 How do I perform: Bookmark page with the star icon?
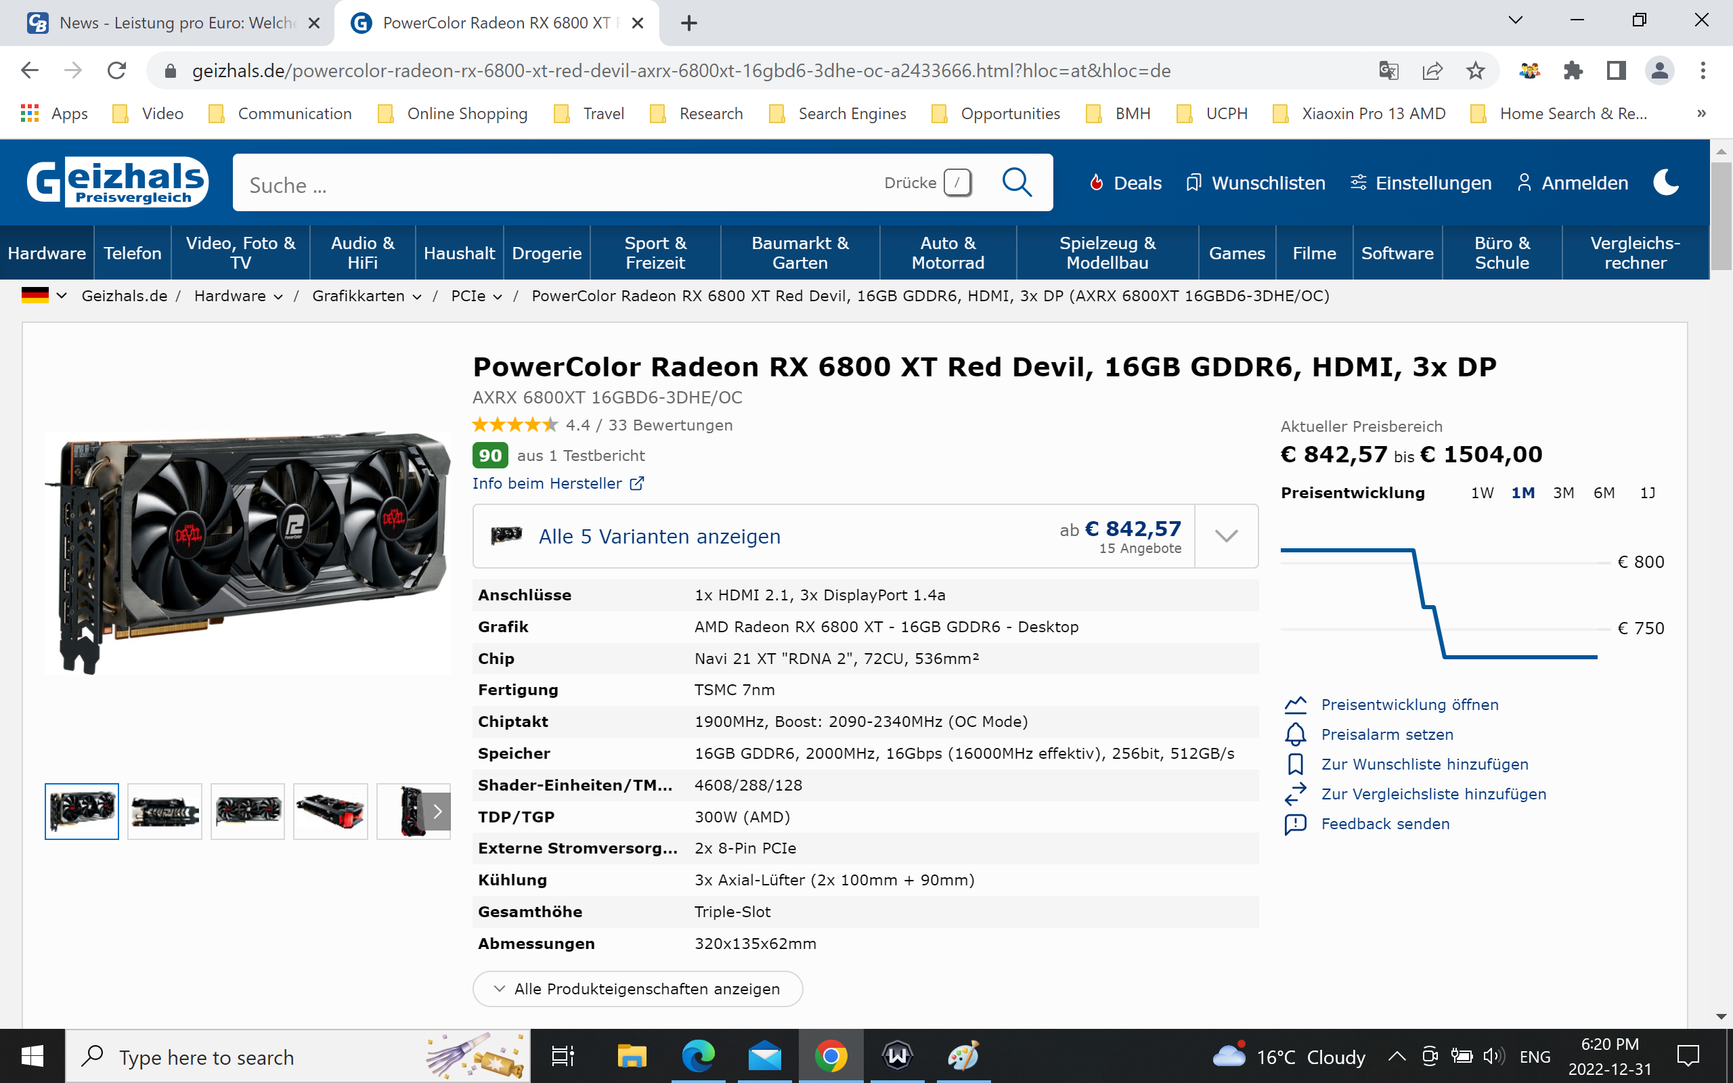tap(1475, 71)
